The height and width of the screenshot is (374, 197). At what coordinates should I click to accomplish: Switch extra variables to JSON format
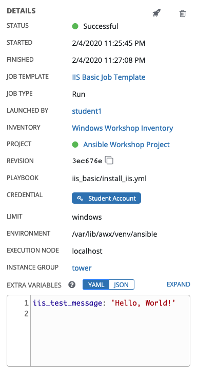(x=122, y=284)
